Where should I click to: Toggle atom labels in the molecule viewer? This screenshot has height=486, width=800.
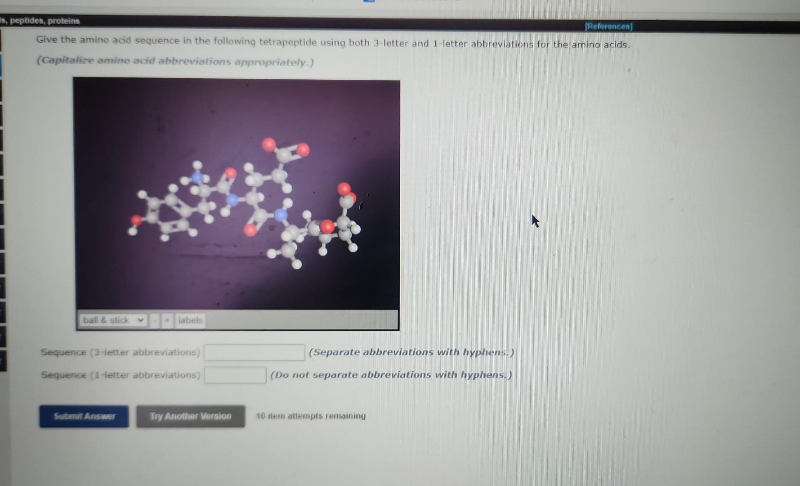click(190, 321)
